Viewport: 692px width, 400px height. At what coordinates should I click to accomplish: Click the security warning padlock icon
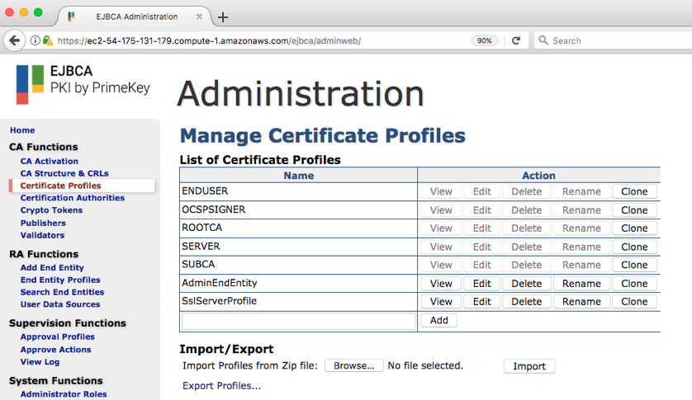(48, 40)
